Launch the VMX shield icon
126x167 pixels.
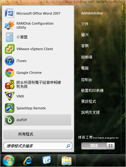pyautogui.click(x=9, y=96)
